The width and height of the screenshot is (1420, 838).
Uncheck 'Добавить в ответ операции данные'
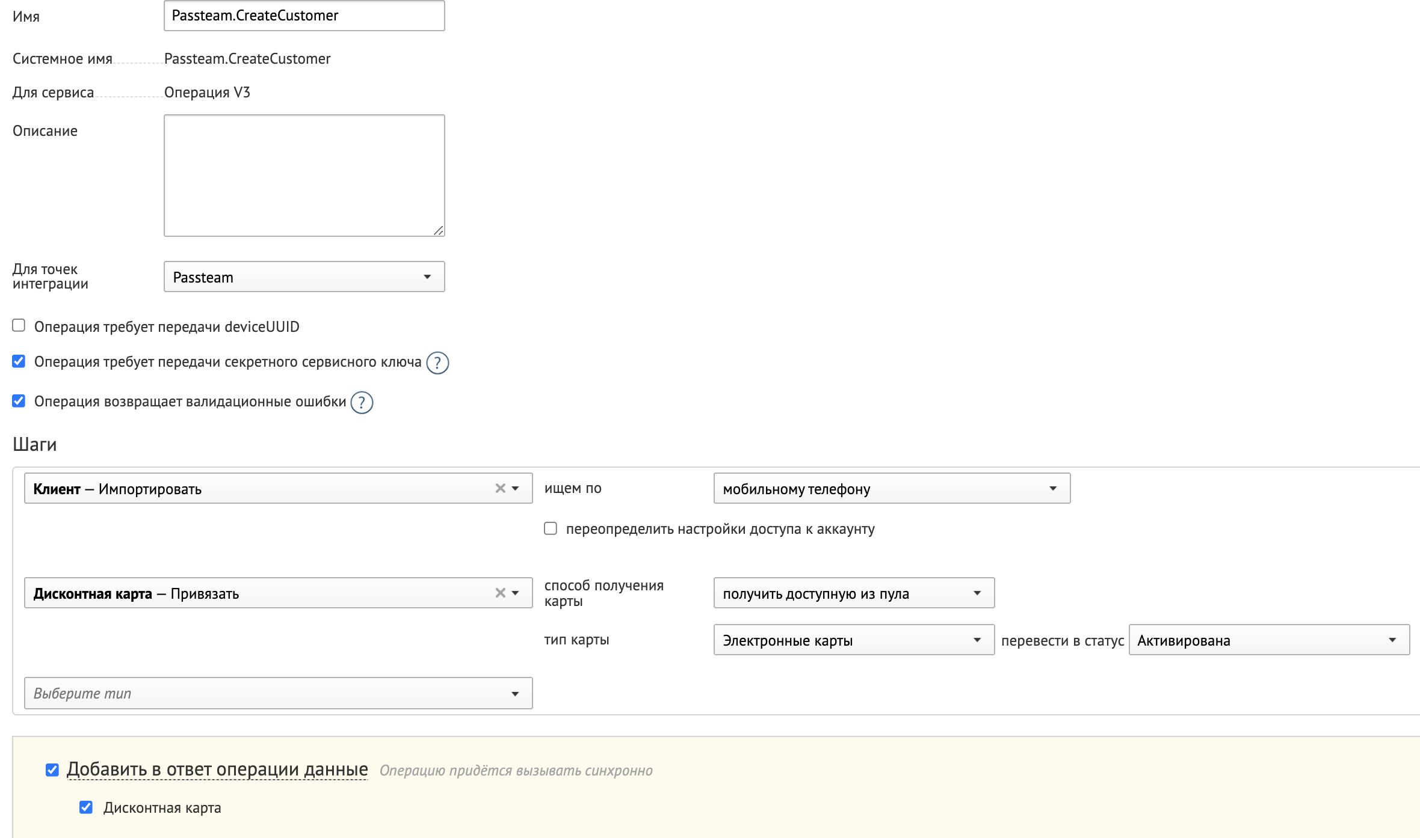[52, 769]
